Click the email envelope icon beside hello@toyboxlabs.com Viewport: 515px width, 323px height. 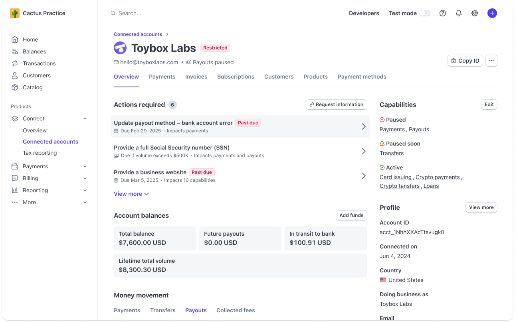[x=116, y=62]
